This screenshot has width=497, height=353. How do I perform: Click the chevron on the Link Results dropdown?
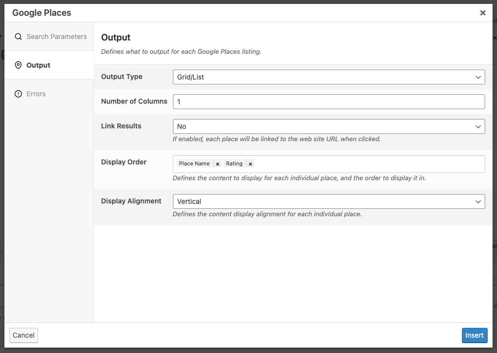(478, 126)
